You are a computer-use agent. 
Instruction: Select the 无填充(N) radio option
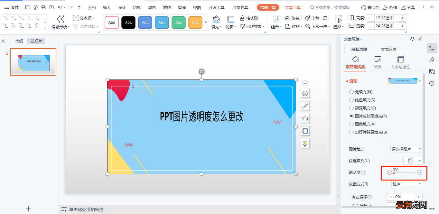[351, 92]
